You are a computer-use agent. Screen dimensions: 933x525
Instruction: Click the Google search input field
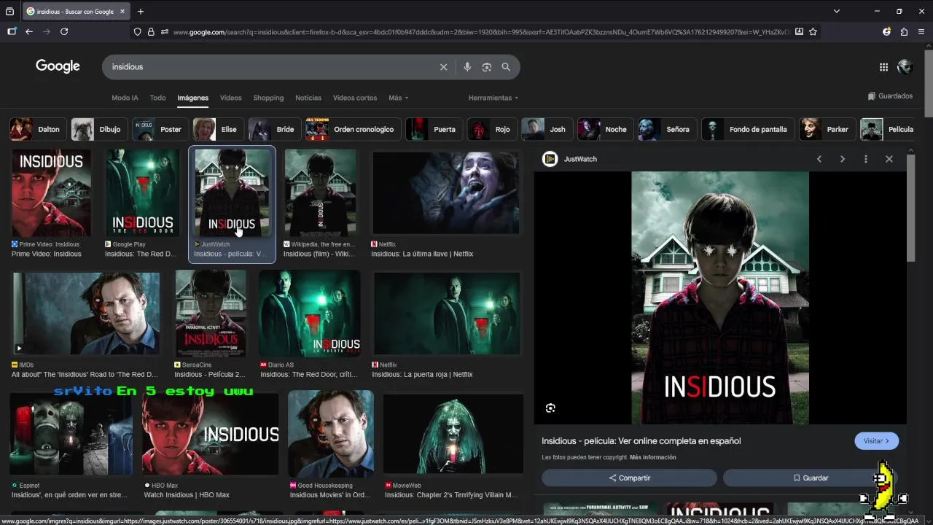pos(273,67)
